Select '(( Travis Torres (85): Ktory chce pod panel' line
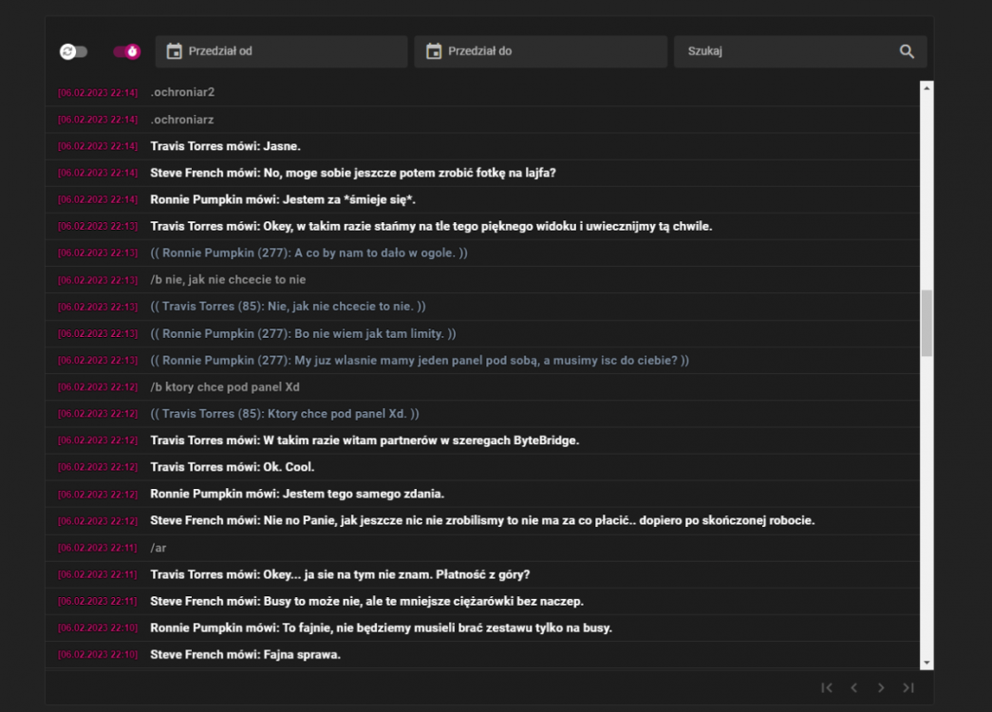Screen dimensions: 992x712 [x=482, y=413]
